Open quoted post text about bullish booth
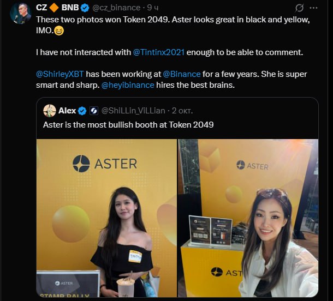This screenshot has width=333, height=301. click(x=128, y=125)
